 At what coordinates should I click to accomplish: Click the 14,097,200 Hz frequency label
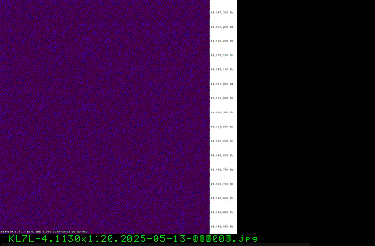222,41
